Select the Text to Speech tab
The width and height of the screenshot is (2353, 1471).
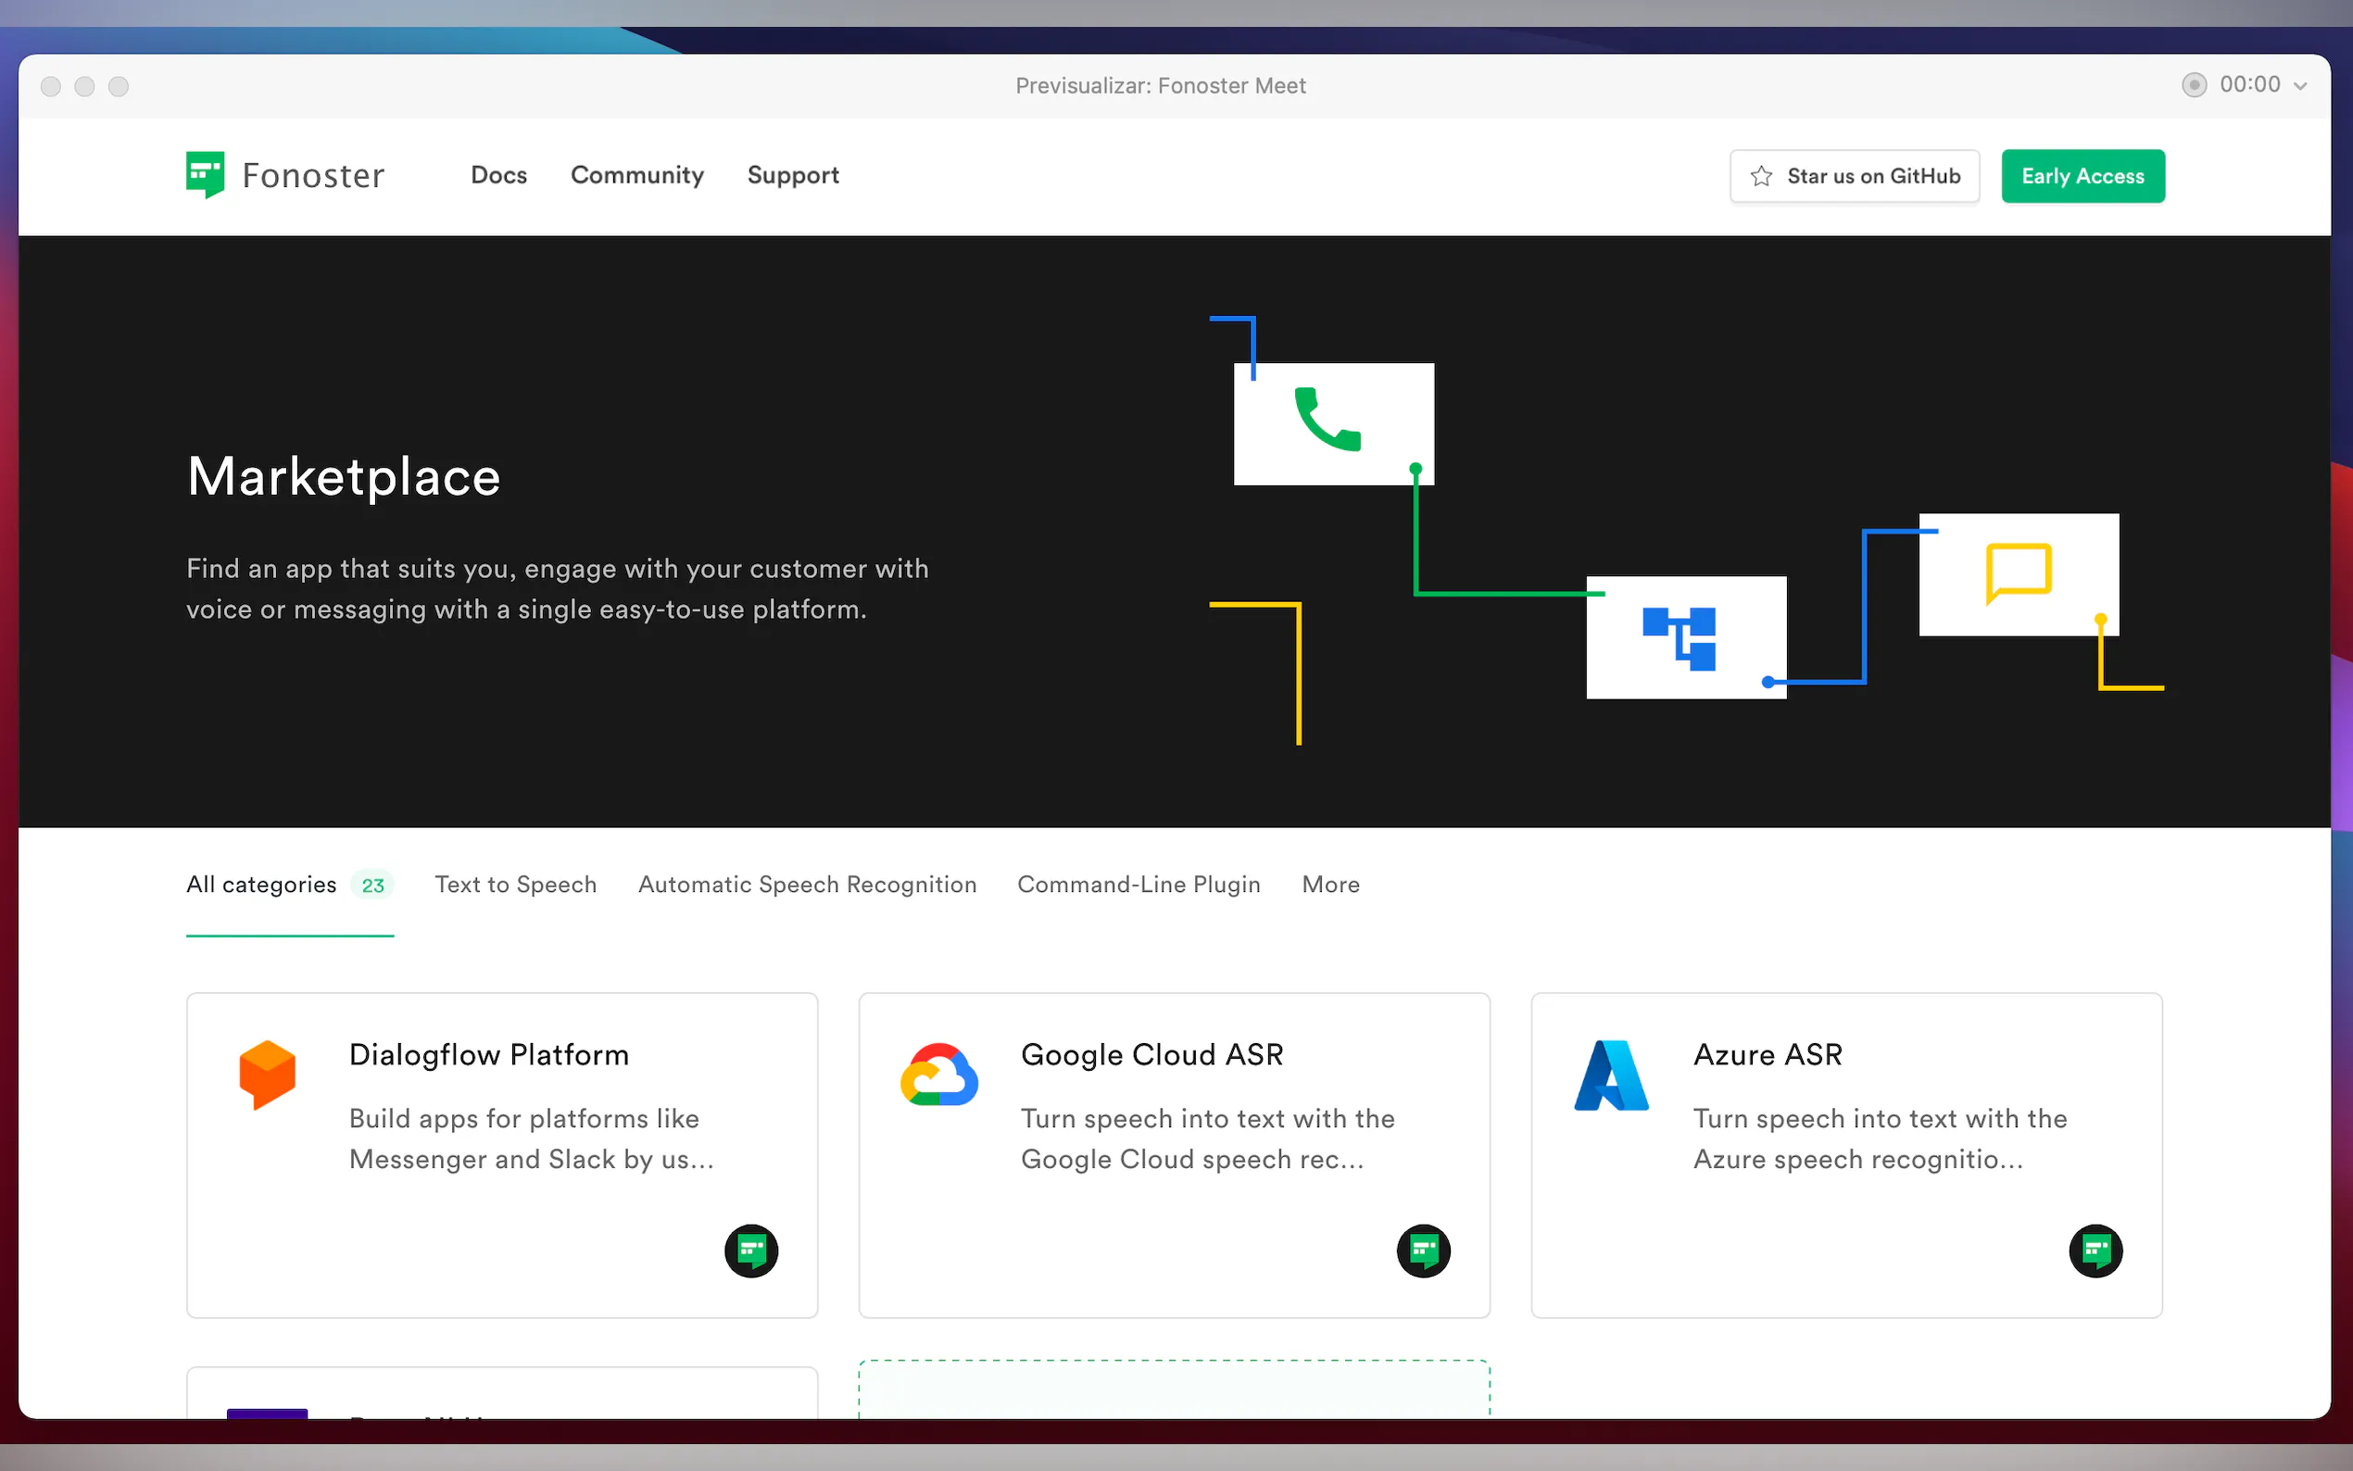click(516, 885)
